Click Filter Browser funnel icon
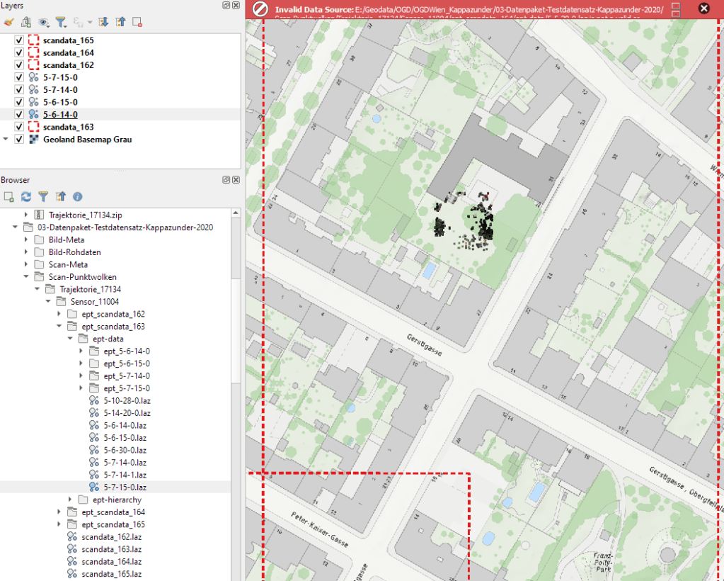Viewport: 724px width, 581px height. click(x=43, y=196)
